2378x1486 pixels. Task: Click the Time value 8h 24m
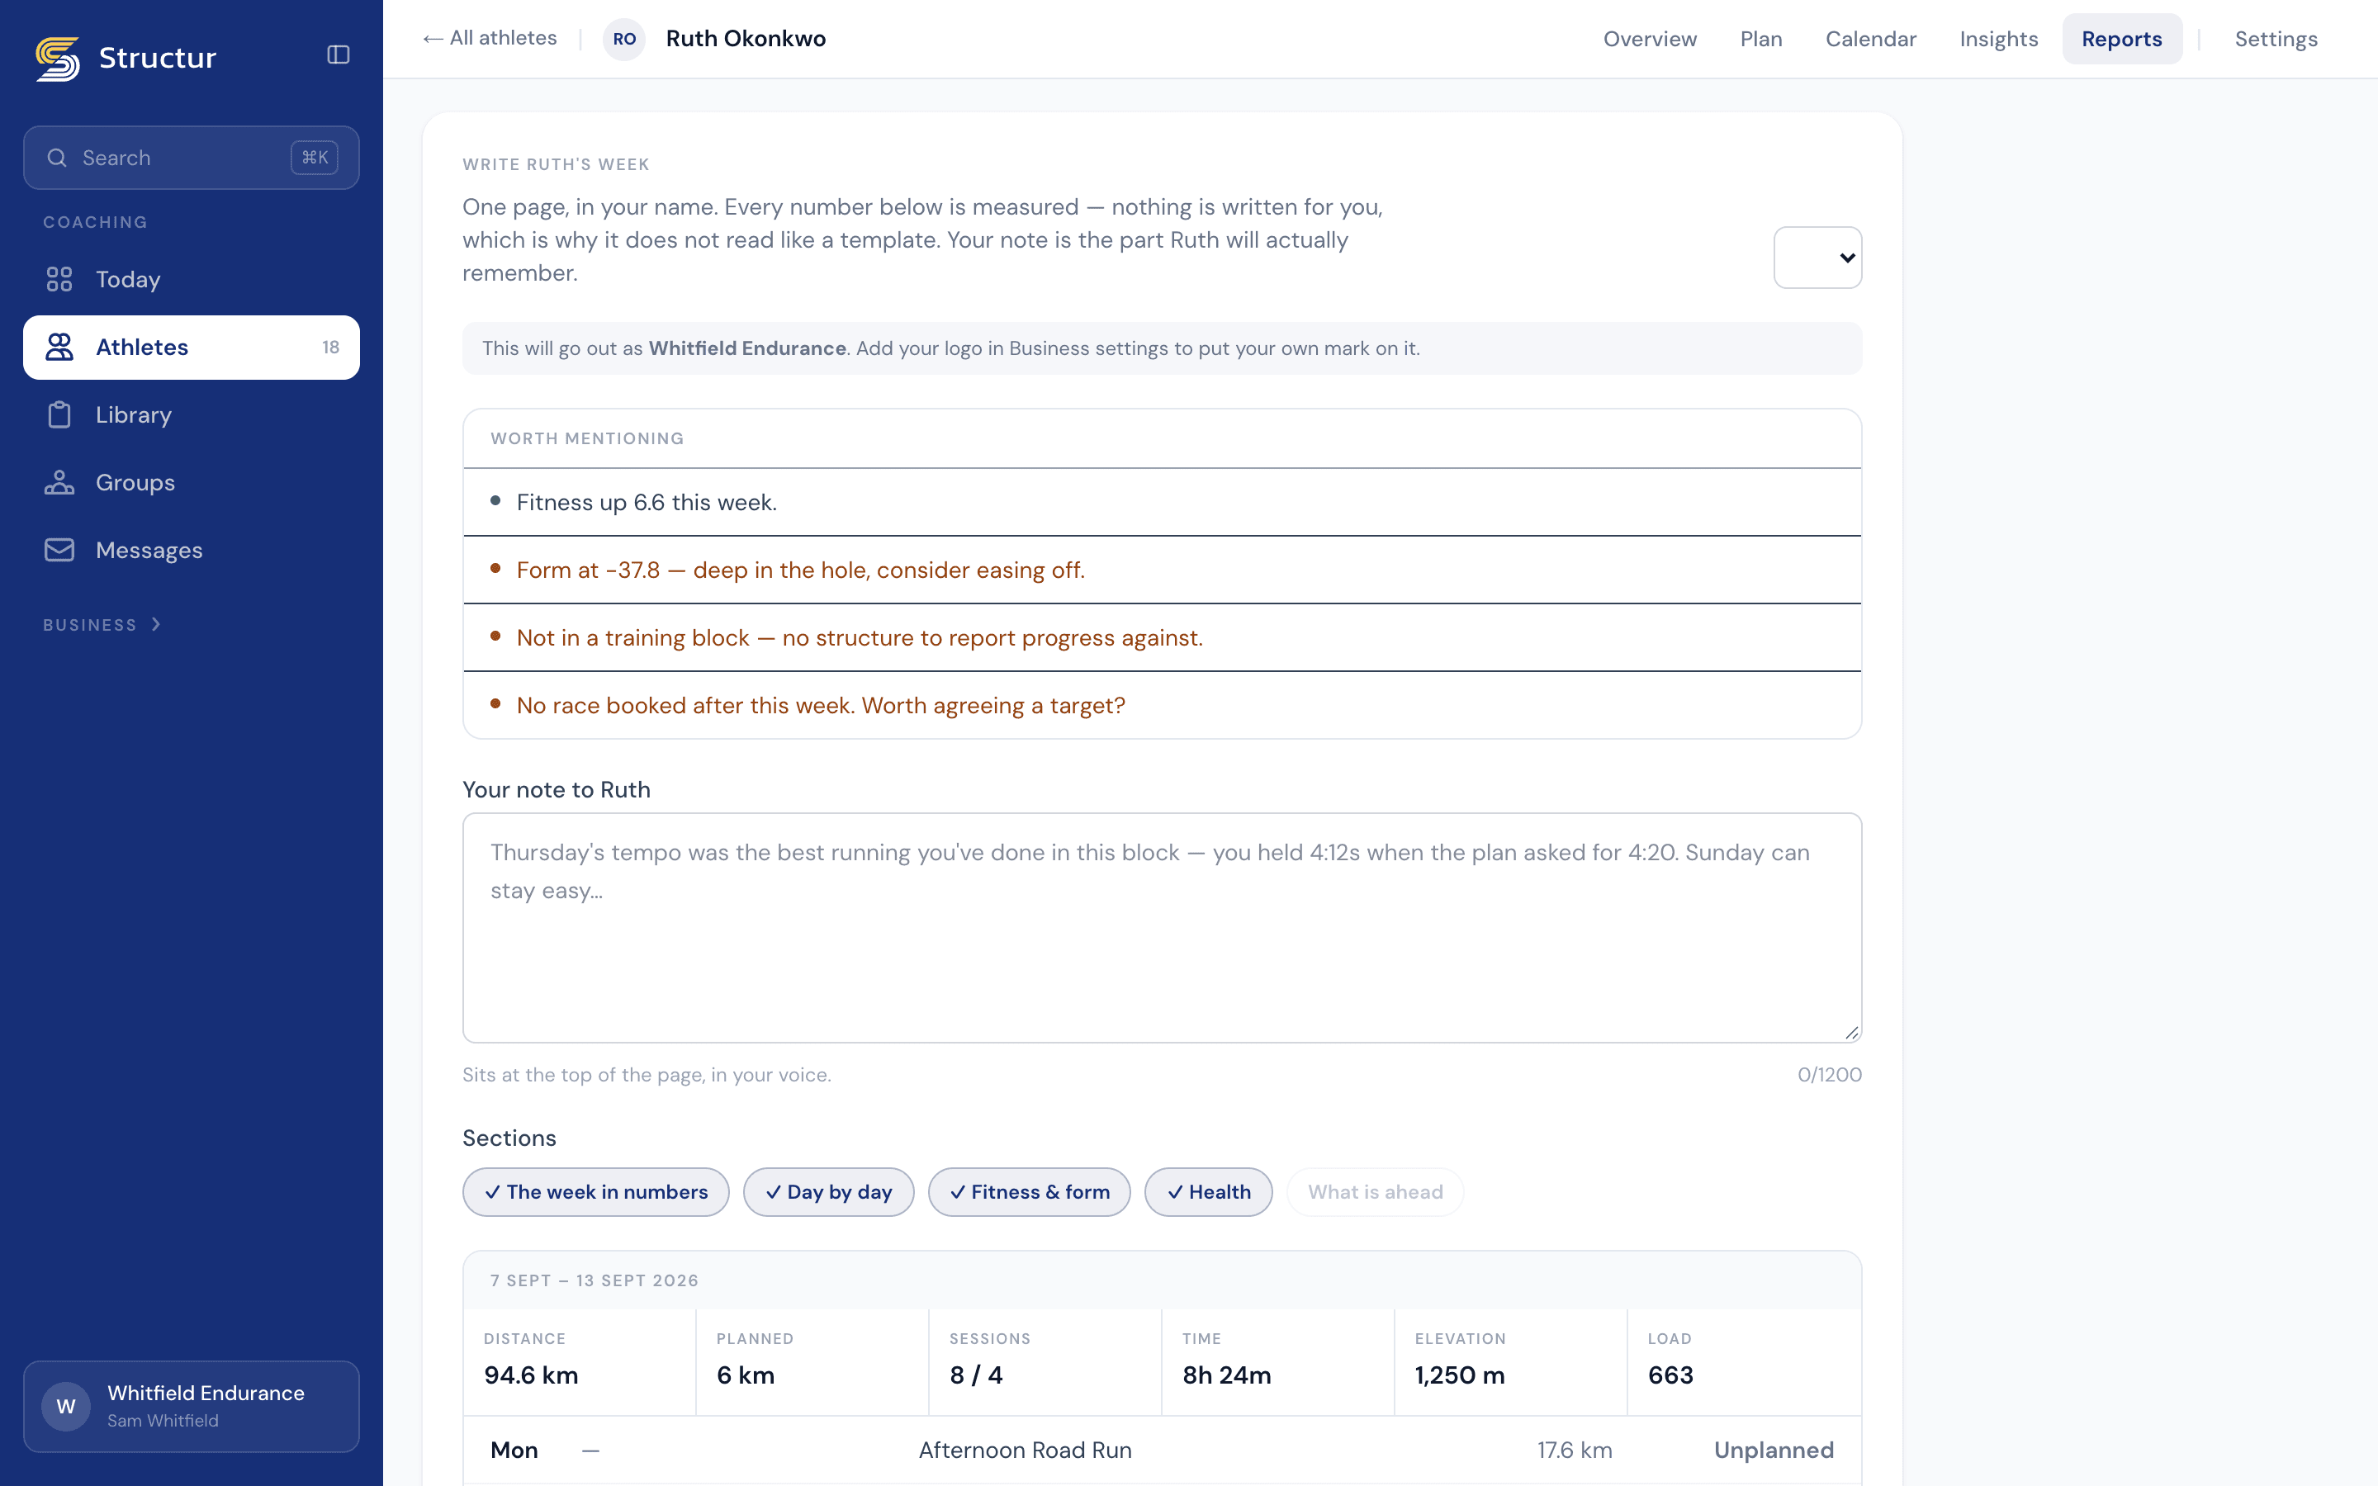click(1226, 1375)
